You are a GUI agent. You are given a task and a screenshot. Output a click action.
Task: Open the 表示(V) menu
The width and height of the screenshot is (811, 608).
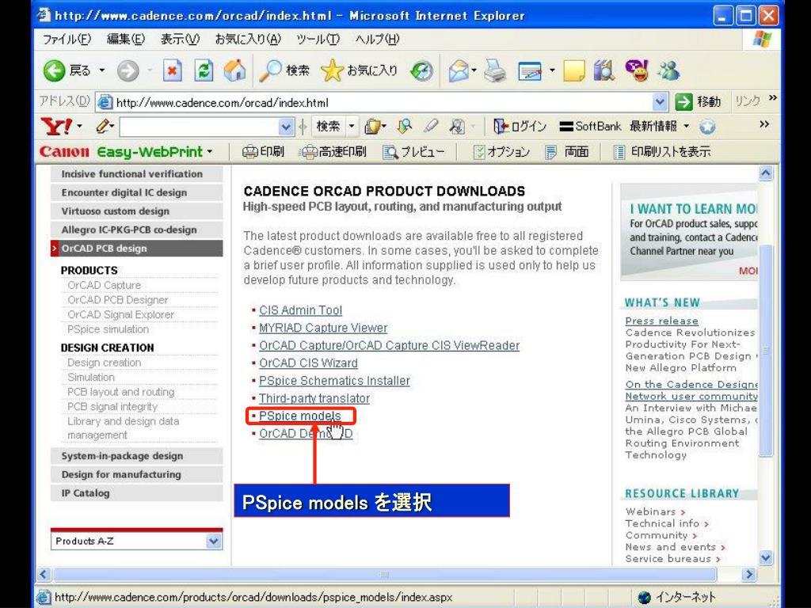coord(180,40)
